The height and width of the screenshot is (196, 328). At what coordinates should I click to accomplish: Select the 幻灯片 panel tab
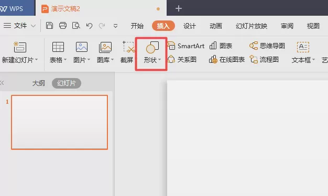tap(67, 83)
